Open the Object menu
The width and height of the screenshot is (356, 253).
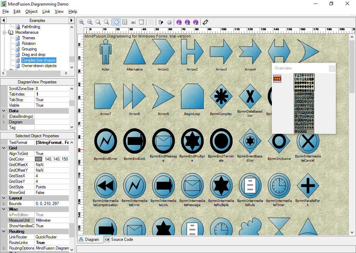(31, 11)
